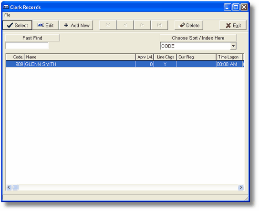This screenshot has width=259, height=211.
Task: Click the Name column header
Action: [80, 57]
